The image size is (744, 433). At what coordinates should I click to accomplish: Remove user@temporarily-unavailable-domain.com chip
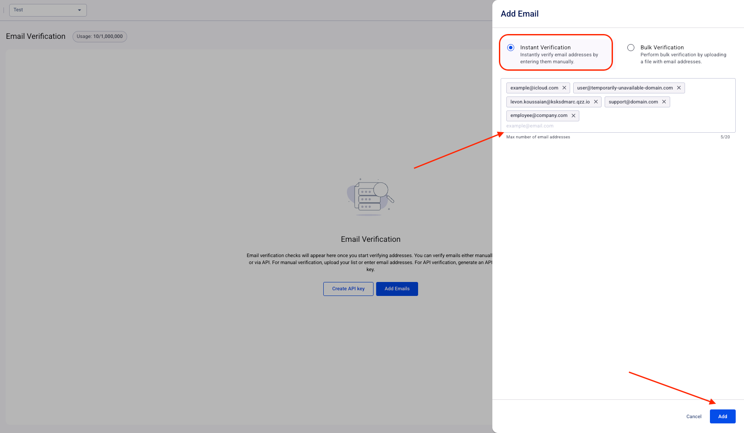pyautogui.click(x=678, y=88)
